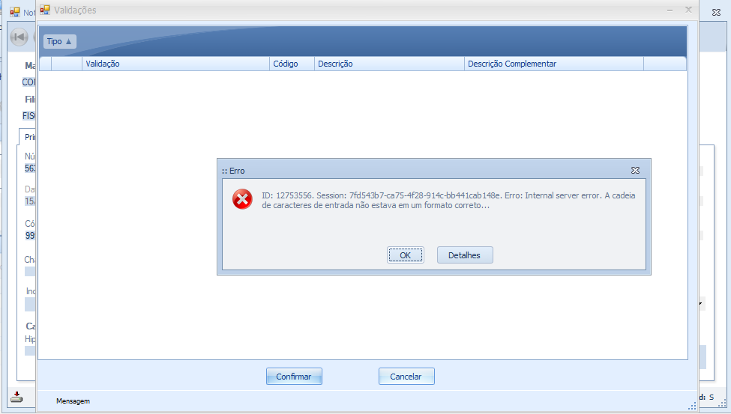Screen dimensions: 731x414
Task: Click the download tray icon bottom left
Action: (x=16, y=398)
